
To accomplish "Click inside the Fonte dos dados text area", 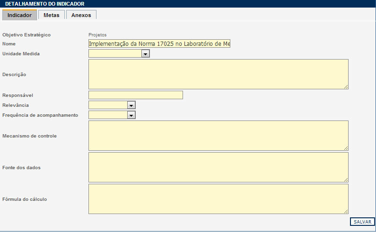I will pos(218,167).
